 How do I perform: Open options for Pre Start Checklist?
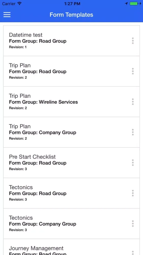click(133, 163)
